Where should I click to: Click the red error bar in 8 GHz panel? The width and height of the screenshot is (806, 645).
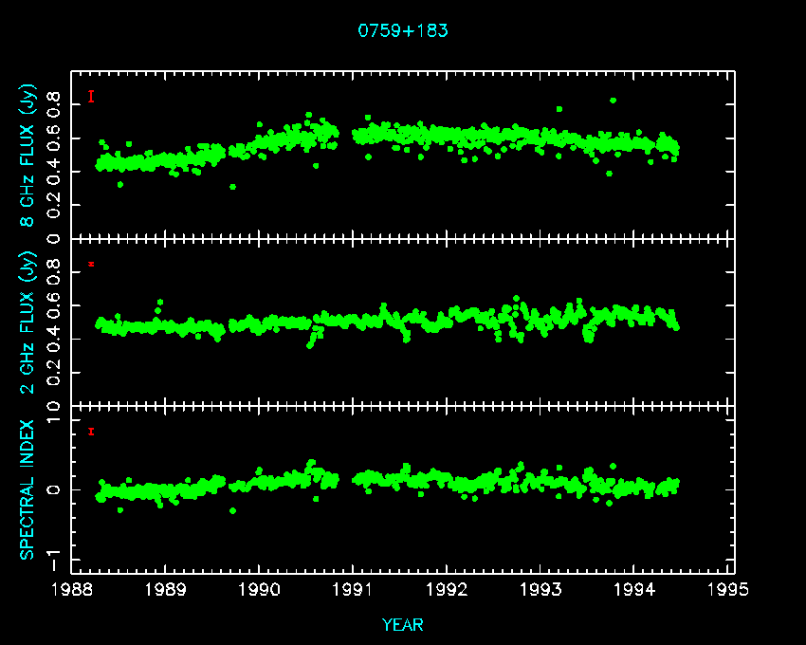91,96
